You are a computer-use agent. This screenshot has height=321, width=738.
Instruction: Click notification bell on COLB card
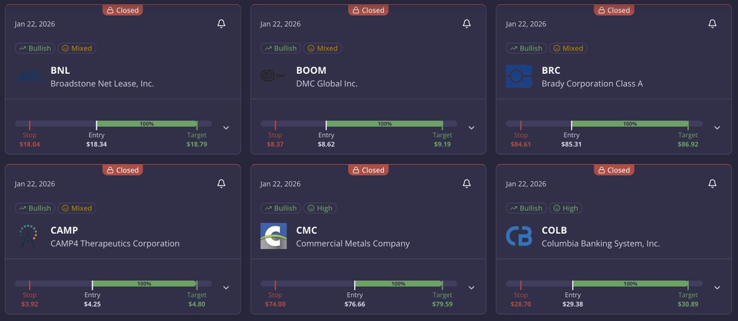712,183
